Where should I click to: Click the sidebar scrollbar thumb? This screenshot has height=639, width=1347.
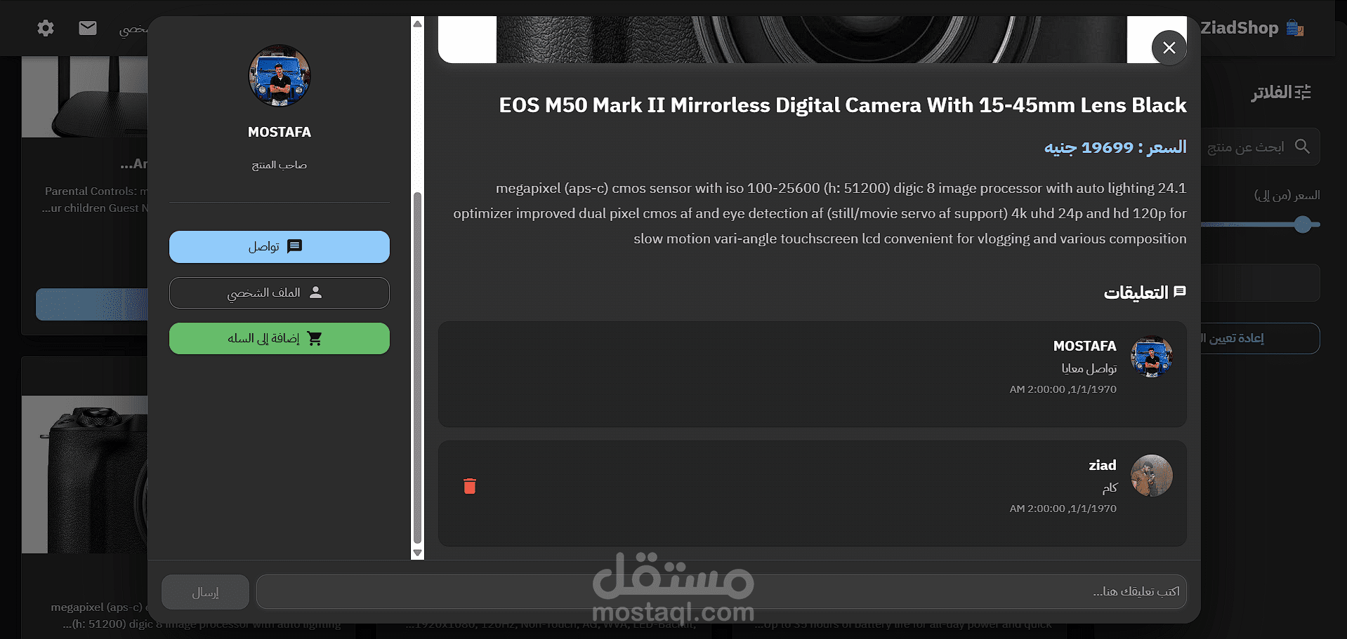tap(417, 368)
